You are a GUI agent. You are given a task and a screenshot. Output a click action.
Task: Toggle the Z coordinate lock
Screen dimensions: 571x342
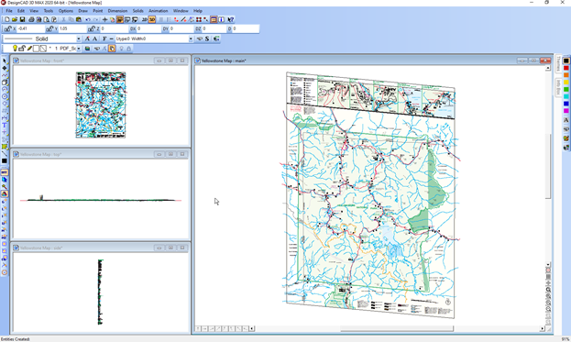[x=92, y=28]
